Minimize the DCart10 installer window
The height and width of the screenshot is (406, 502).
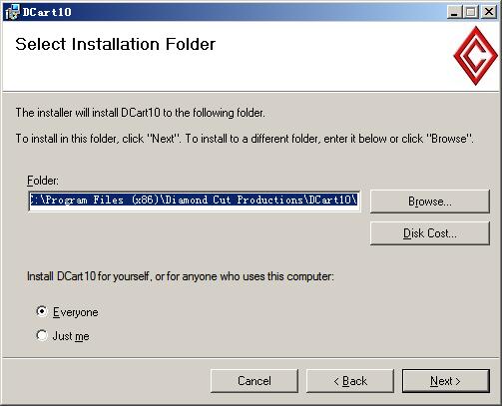(454, 13)
